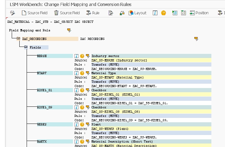Viewport: 225px width, 147px height.
Task: Click the ZAC_MATERIAL - ZAC_SUB - ZAC_OBJECT header text
Action: [x=50, y=22]
